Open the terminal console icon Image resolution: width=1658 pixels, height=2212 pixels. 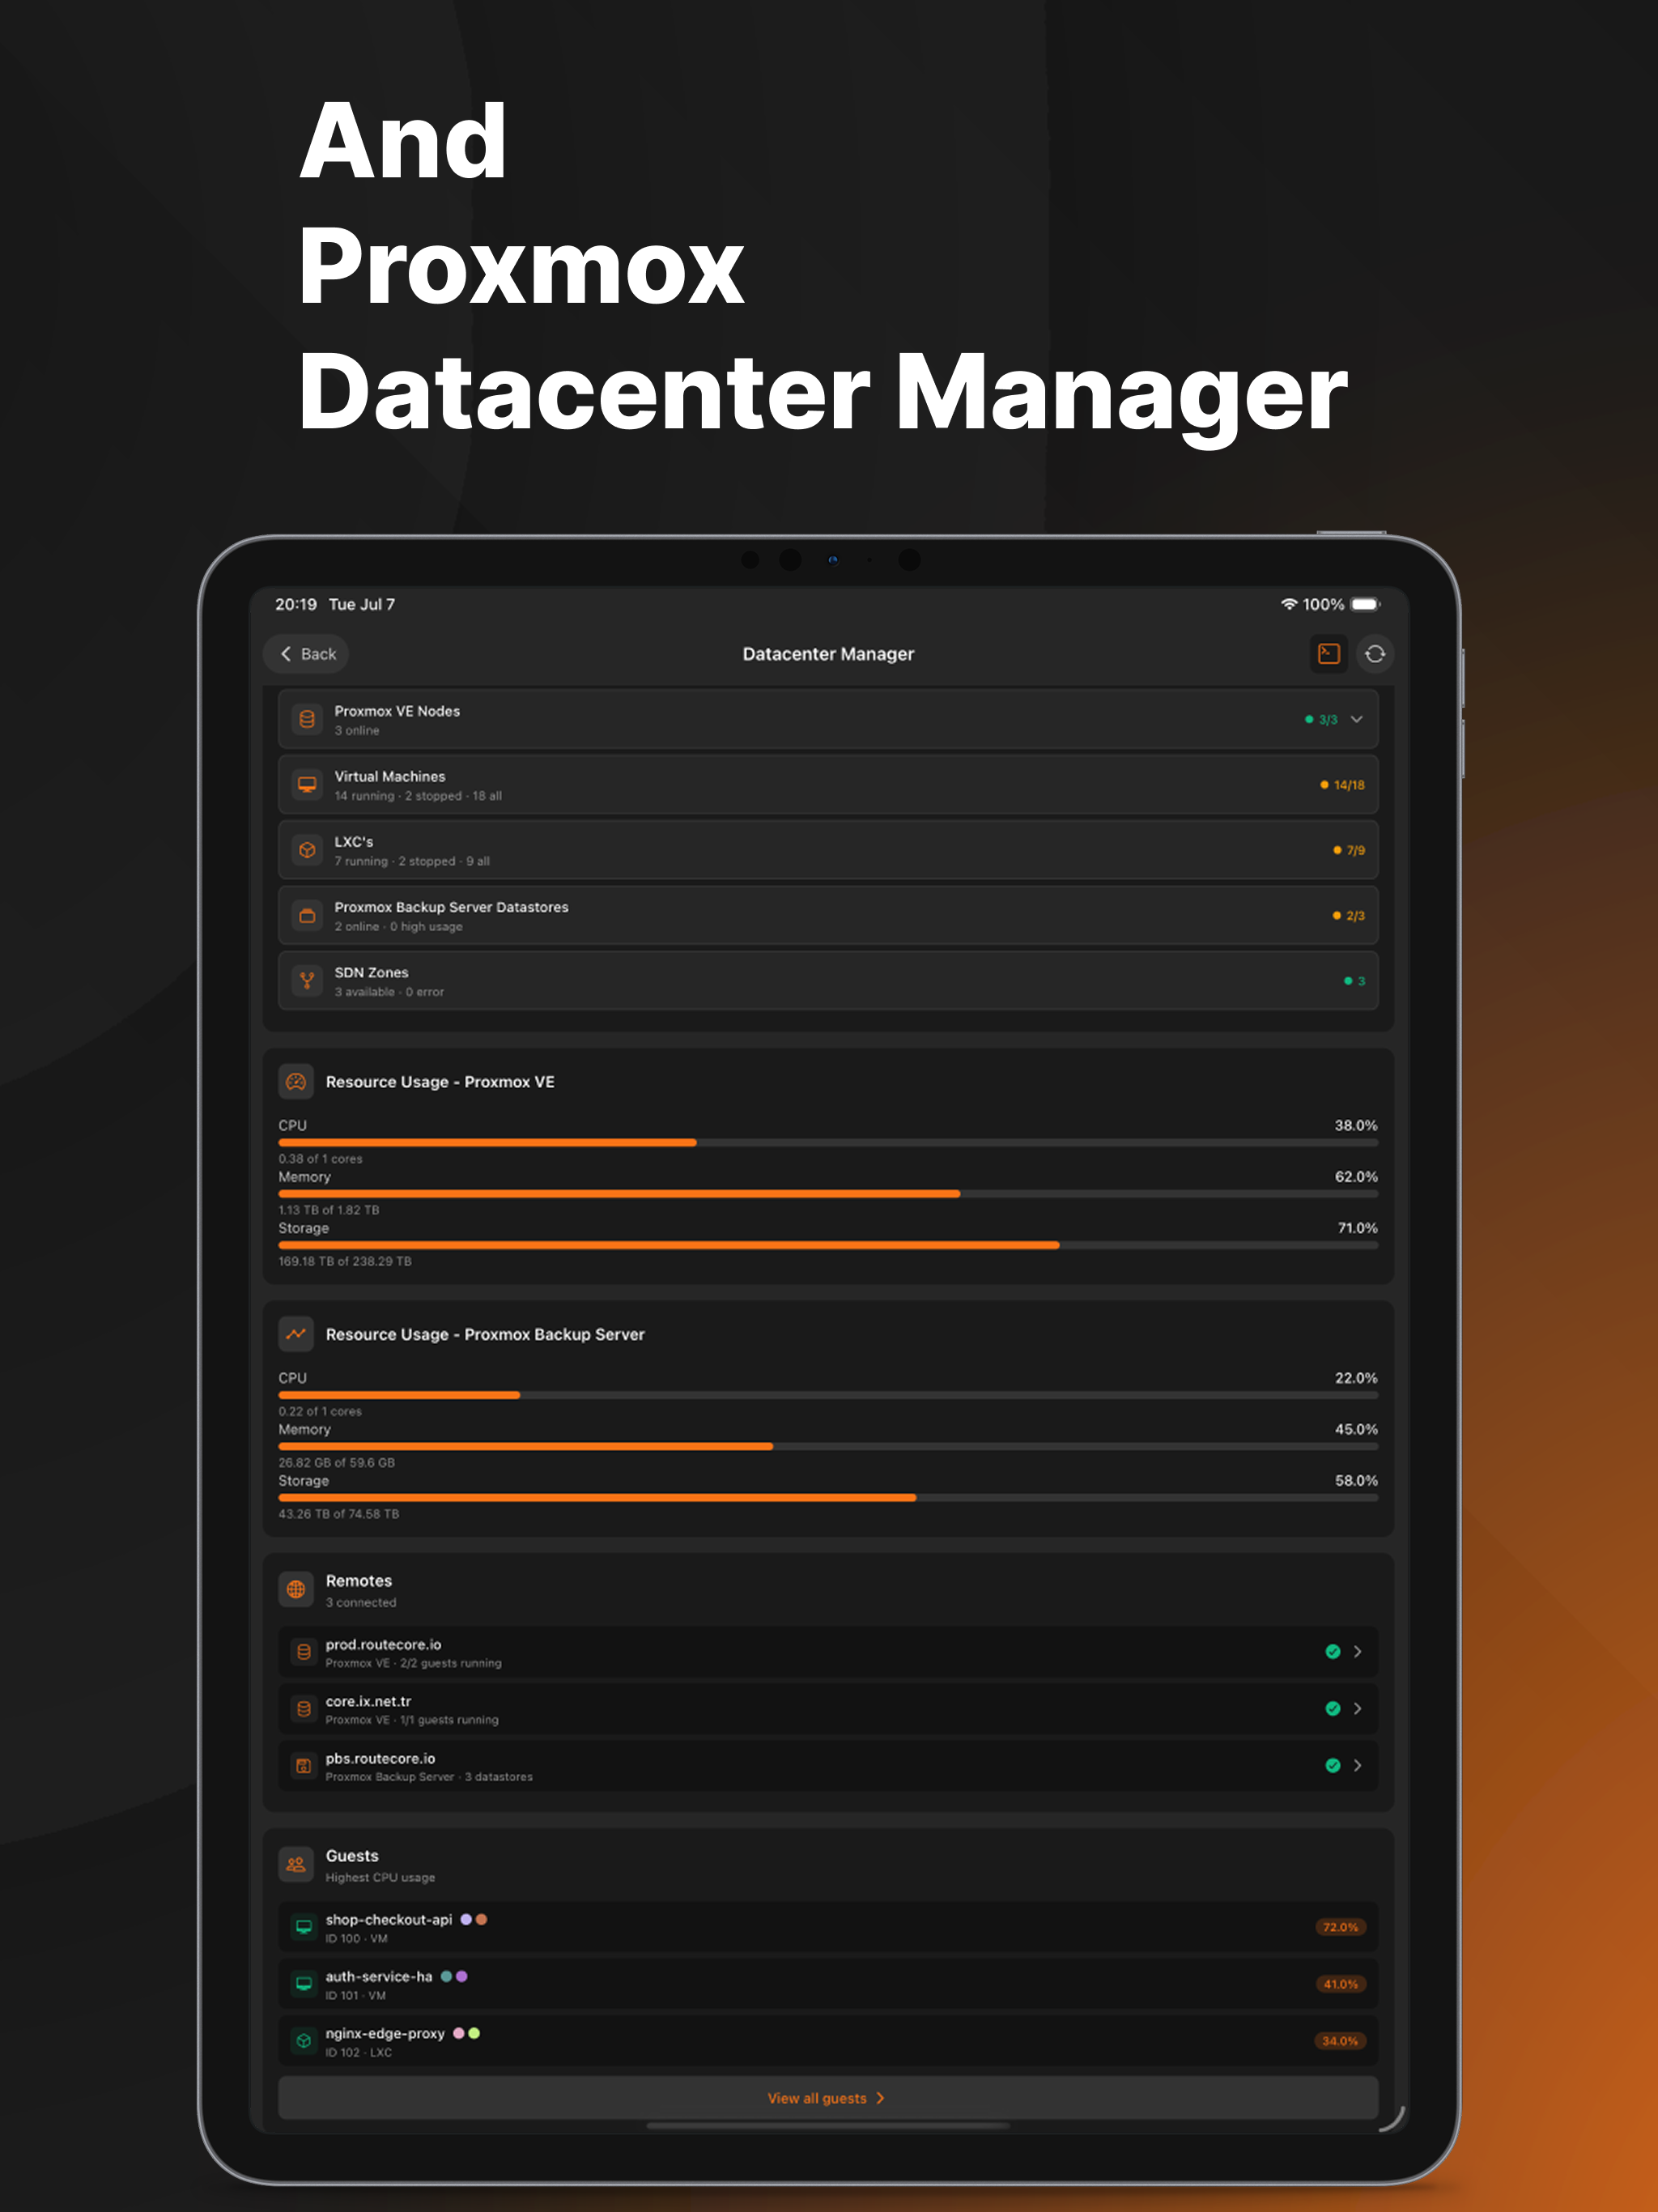[1328, 654]
